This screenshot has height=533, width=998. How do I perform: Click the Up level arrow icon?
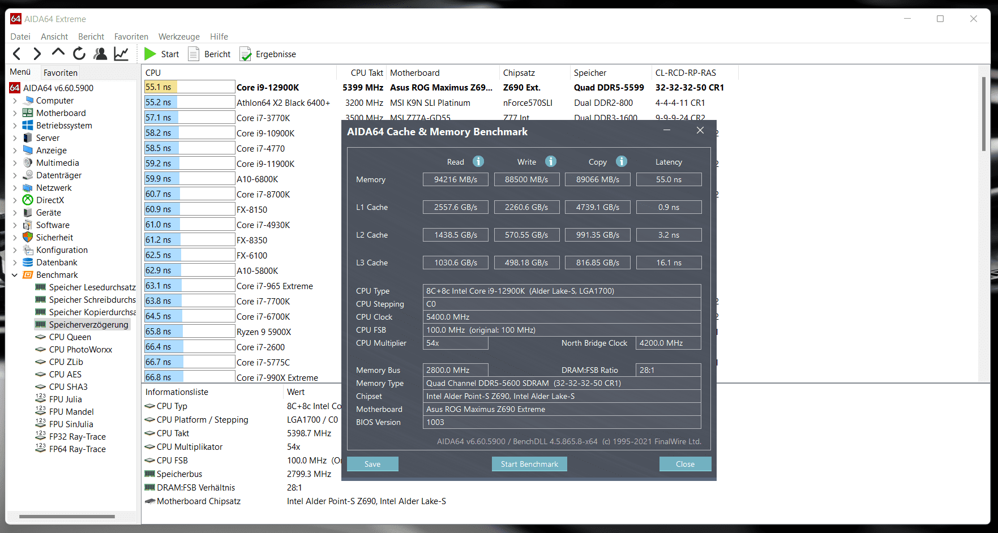[x=58, y=53]
